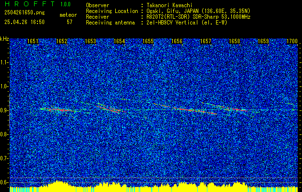
Task: Click the 1656 time marker
Action: pos(177,41)
